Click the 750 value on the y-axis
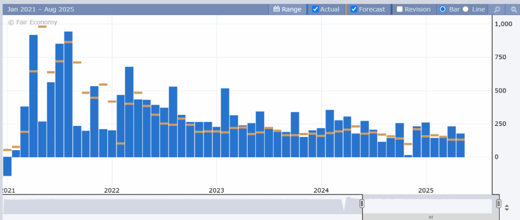520x220 pixels. [500, 57]
